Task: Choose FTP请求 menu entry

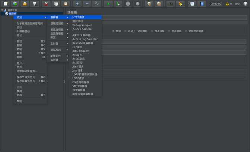Action: click(86, 47)
